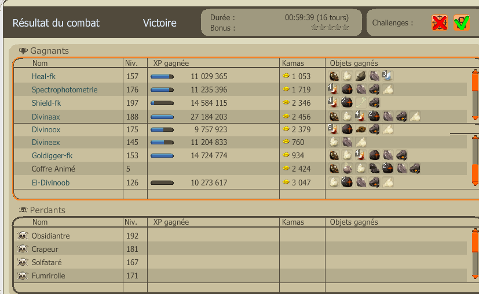Select the red potion stack in Spectrophotometrie's loot
Viewport: 479px width, 294px height.
pyautogui.click(x=333, y=90)
